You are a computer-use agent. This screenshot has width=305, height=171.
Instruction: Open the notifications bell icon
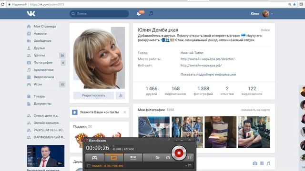[139, 14]
